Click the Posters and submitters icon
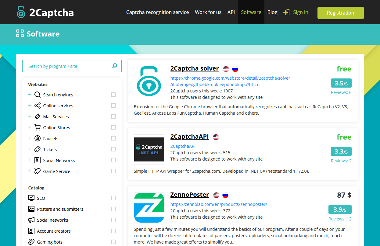Screen dimensions: 380x246 (31, 209)
